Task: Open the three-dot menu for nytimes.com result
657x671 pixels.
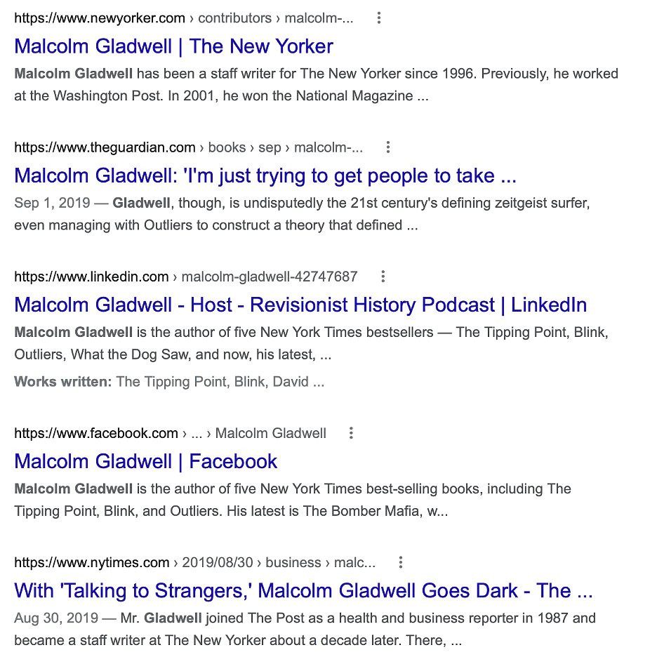Action: [401, 562]
